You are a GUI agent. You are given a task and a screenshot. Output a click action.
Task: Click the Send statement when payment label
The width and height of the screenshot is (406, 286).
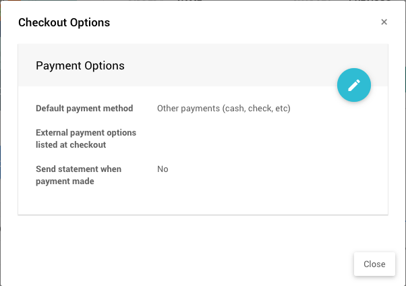coord(78,169)
